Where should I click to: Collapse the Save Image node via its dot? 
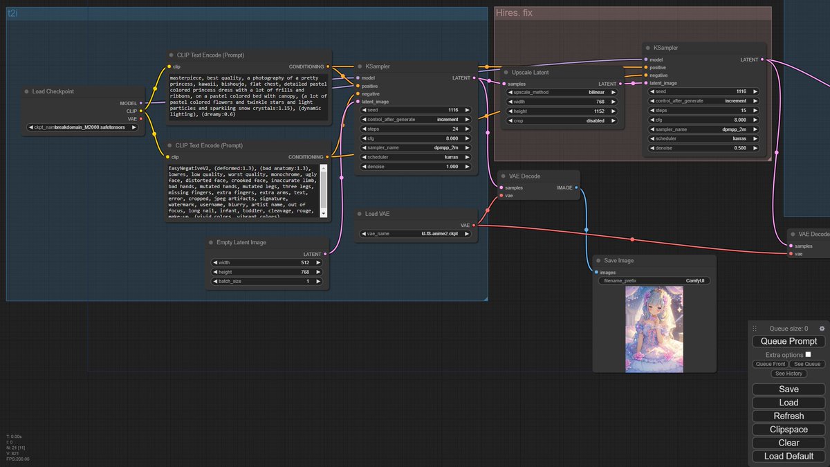click(599, 261)
